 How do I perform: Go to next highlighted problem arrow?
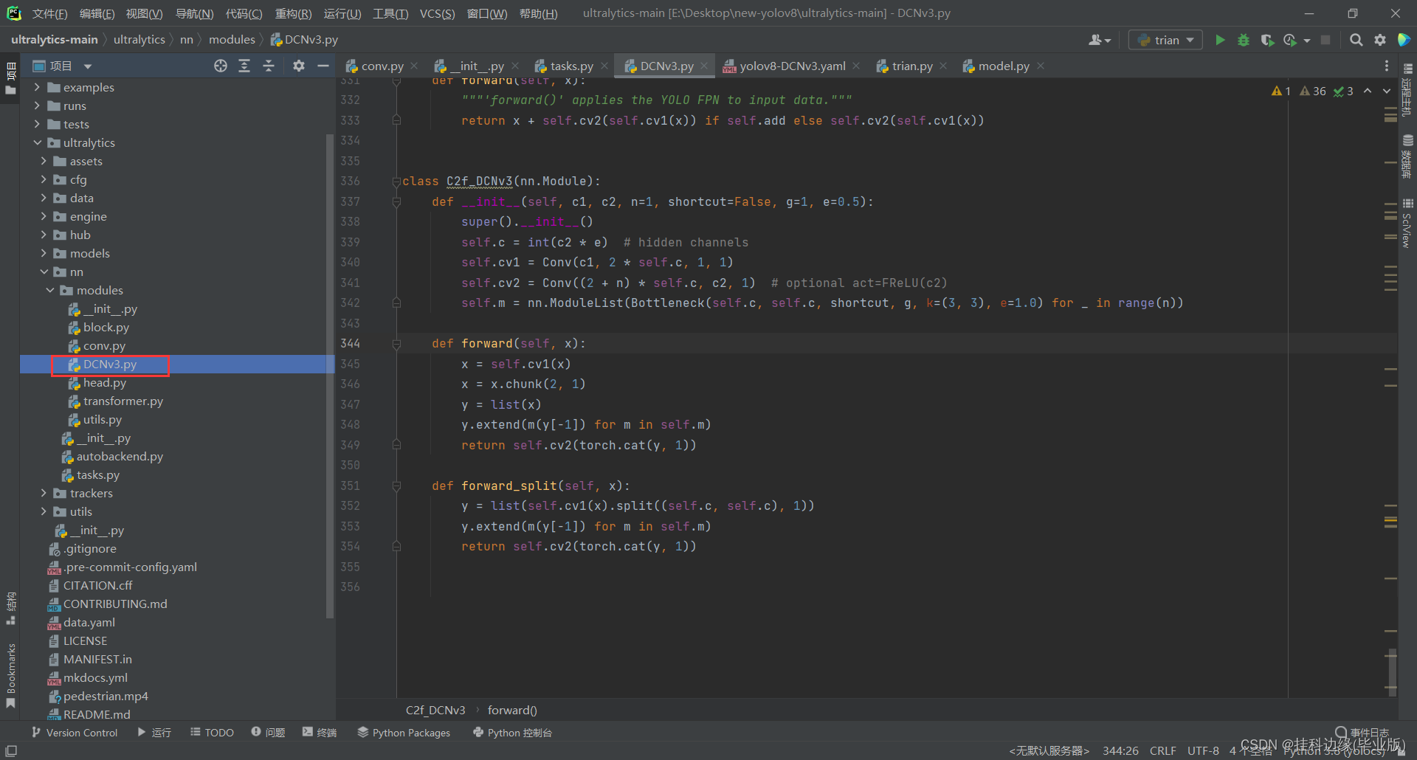pos(1386,91)
